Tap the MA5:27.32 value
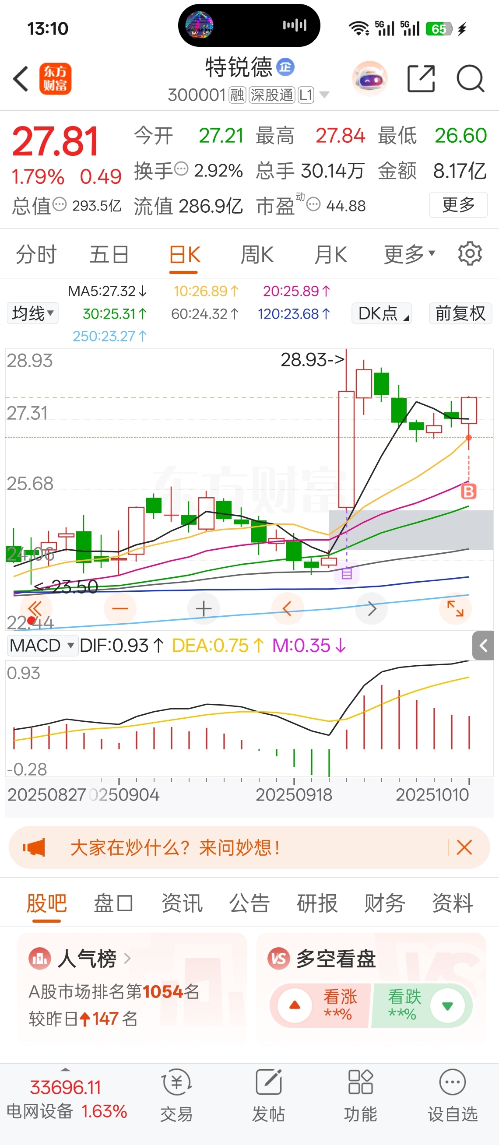 [x=107, y=291]
